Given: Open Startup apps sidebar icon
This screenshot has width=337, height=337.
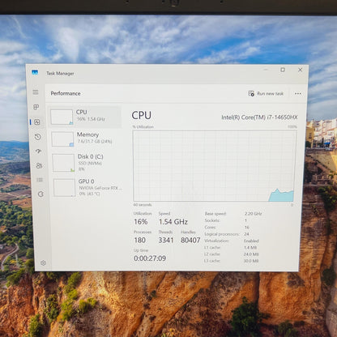Looking at the screenshot, I should (38, 151).
